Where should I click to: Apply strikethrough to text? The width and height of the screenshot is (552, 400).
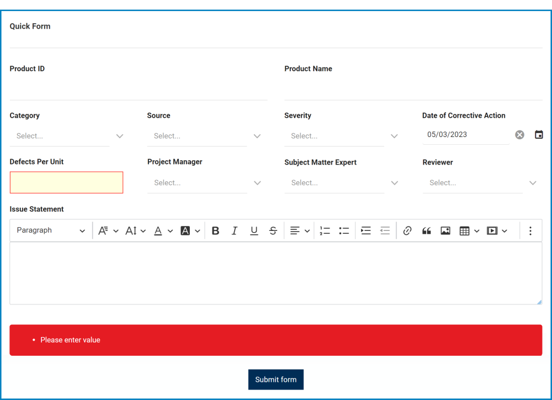(273, 230)
